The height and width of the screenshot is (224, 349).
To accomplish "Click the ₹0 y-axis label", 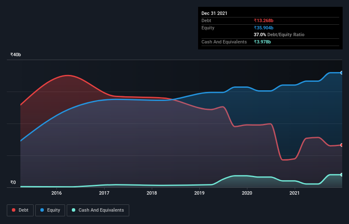I will (13, 182).
